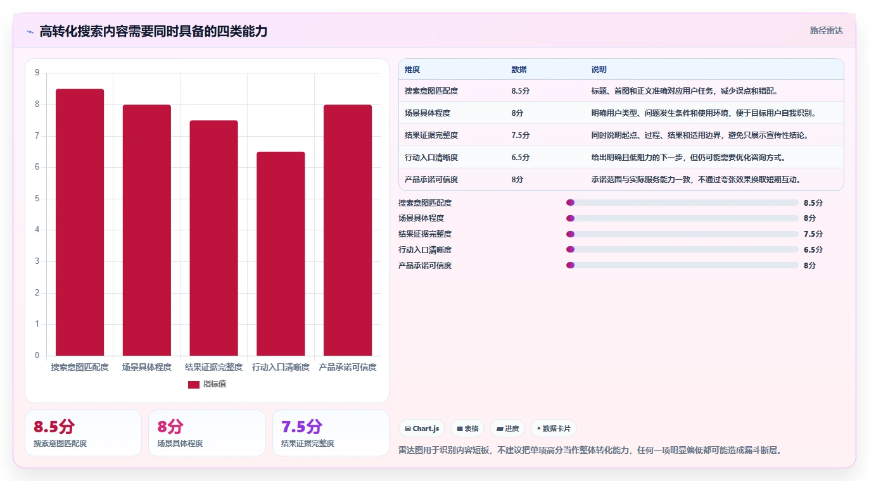
Task: Click the lightning icon beside the page title
Action: point(30,31)
